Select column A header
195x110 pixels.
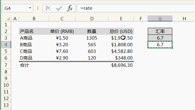15,19
